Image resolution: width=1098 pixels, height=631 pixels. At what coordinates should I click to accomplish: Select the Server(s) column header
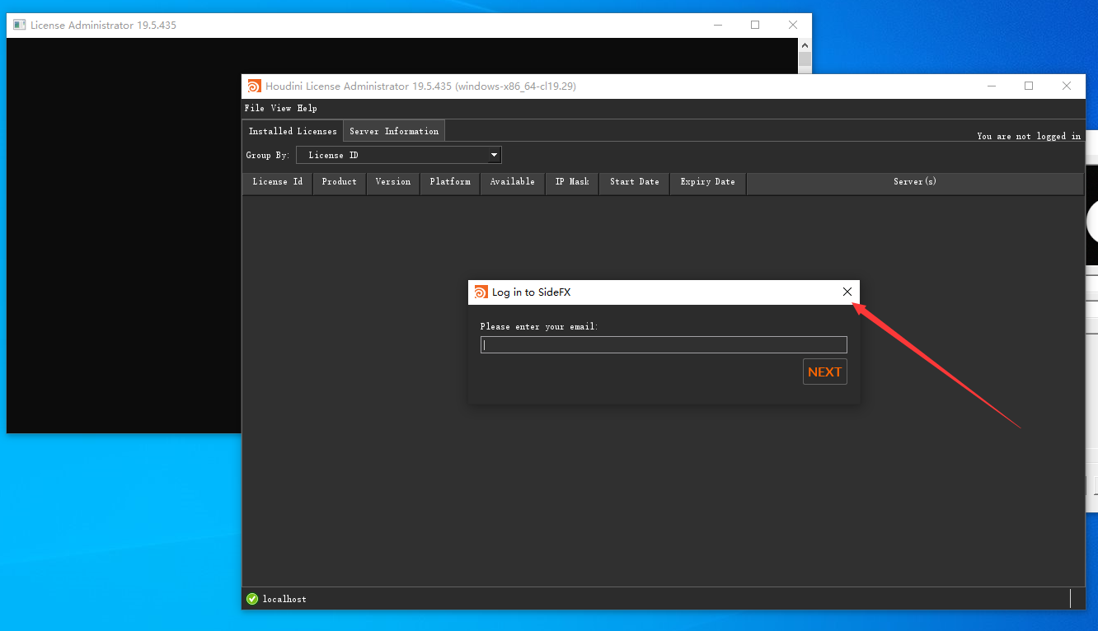(914, 182)
